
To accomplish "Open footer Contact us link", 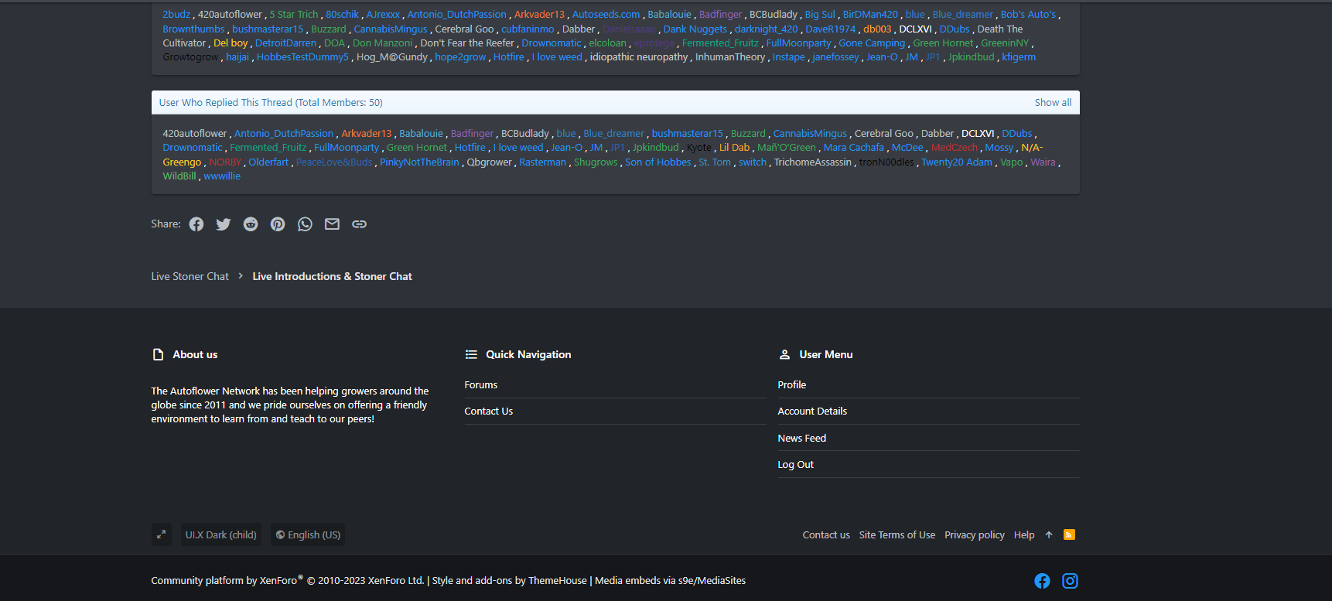I will tap(826, 534).
